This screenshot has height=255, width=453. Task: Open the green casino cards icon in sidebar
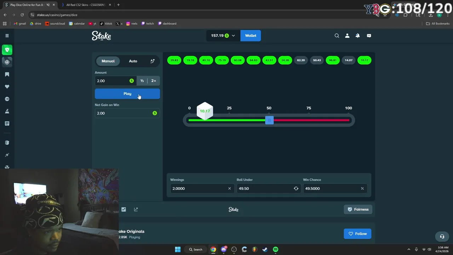tap(7, 50)
